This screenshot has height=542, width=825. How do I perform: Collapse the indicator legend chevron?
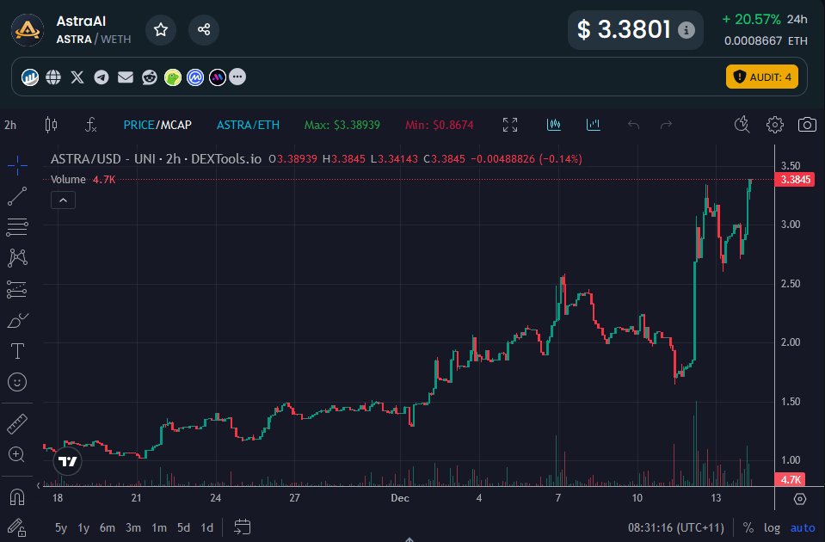coord(63,200)
